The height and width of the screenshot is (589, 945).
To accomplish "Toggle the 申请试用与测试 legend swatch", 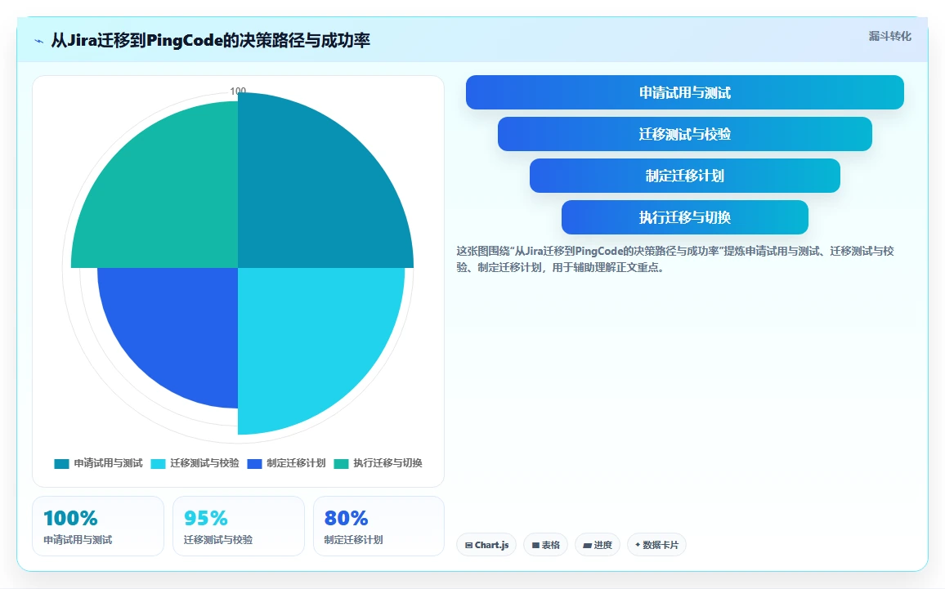I will [61, 464].
